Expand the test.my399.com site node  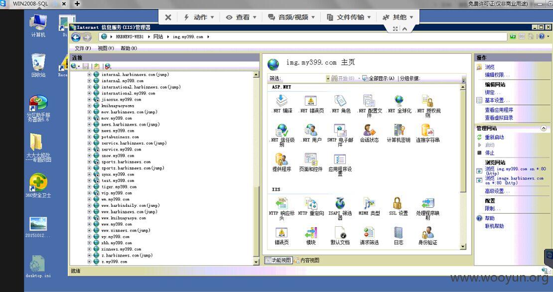[x=89, y=180]
